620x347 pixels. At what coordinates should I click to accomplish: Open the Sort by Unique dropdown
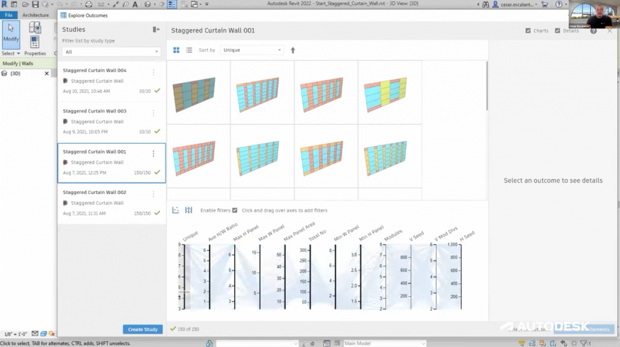point(252,50)
